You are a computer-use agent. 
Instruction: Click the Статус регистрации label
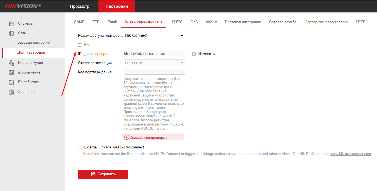(x=95, y=63)
